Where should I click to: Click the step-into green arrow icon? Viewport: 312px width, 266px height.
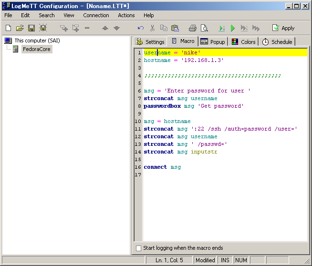[222, 28]
